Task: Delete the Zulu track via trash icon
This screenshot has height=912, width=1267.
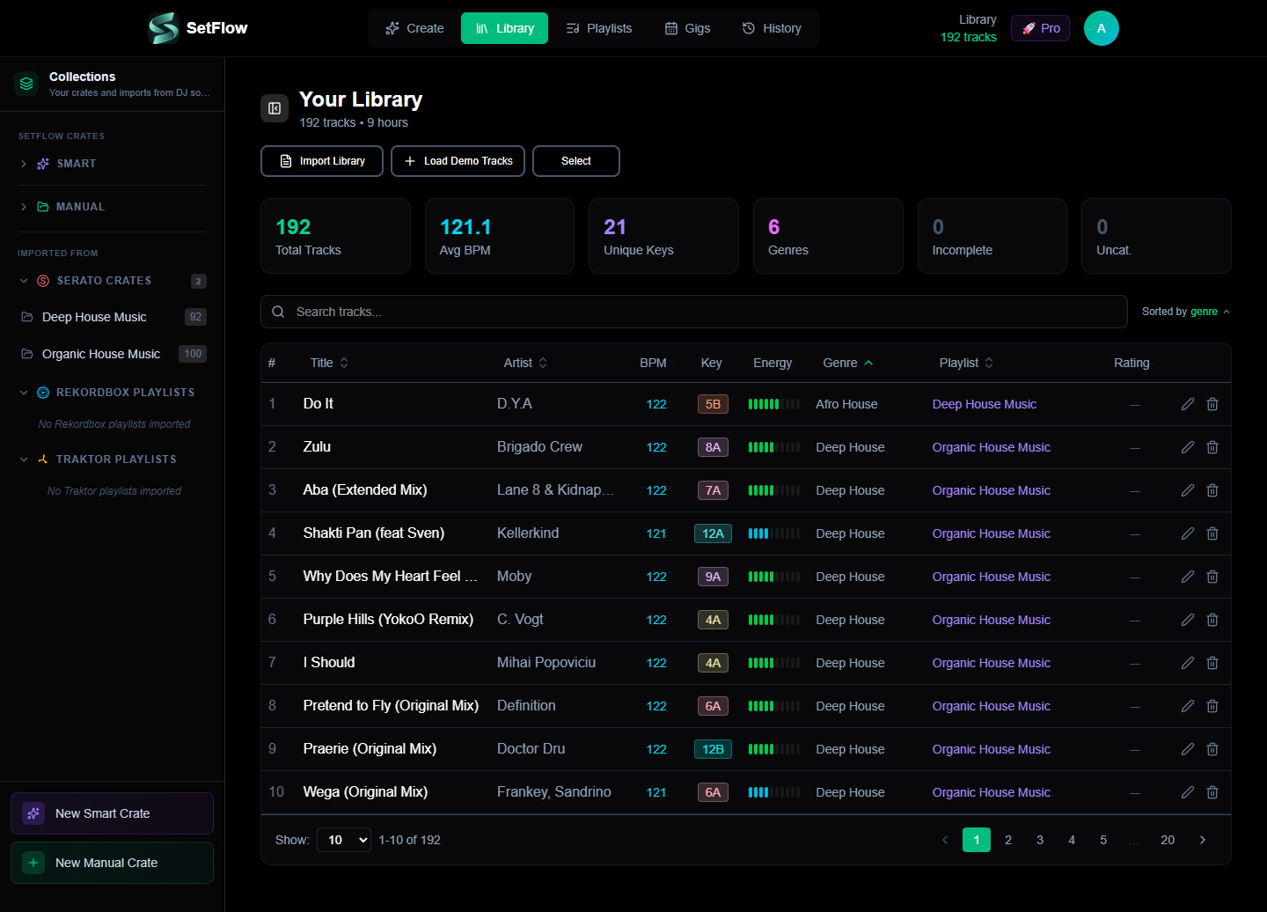Action: tap(1212, 447)
